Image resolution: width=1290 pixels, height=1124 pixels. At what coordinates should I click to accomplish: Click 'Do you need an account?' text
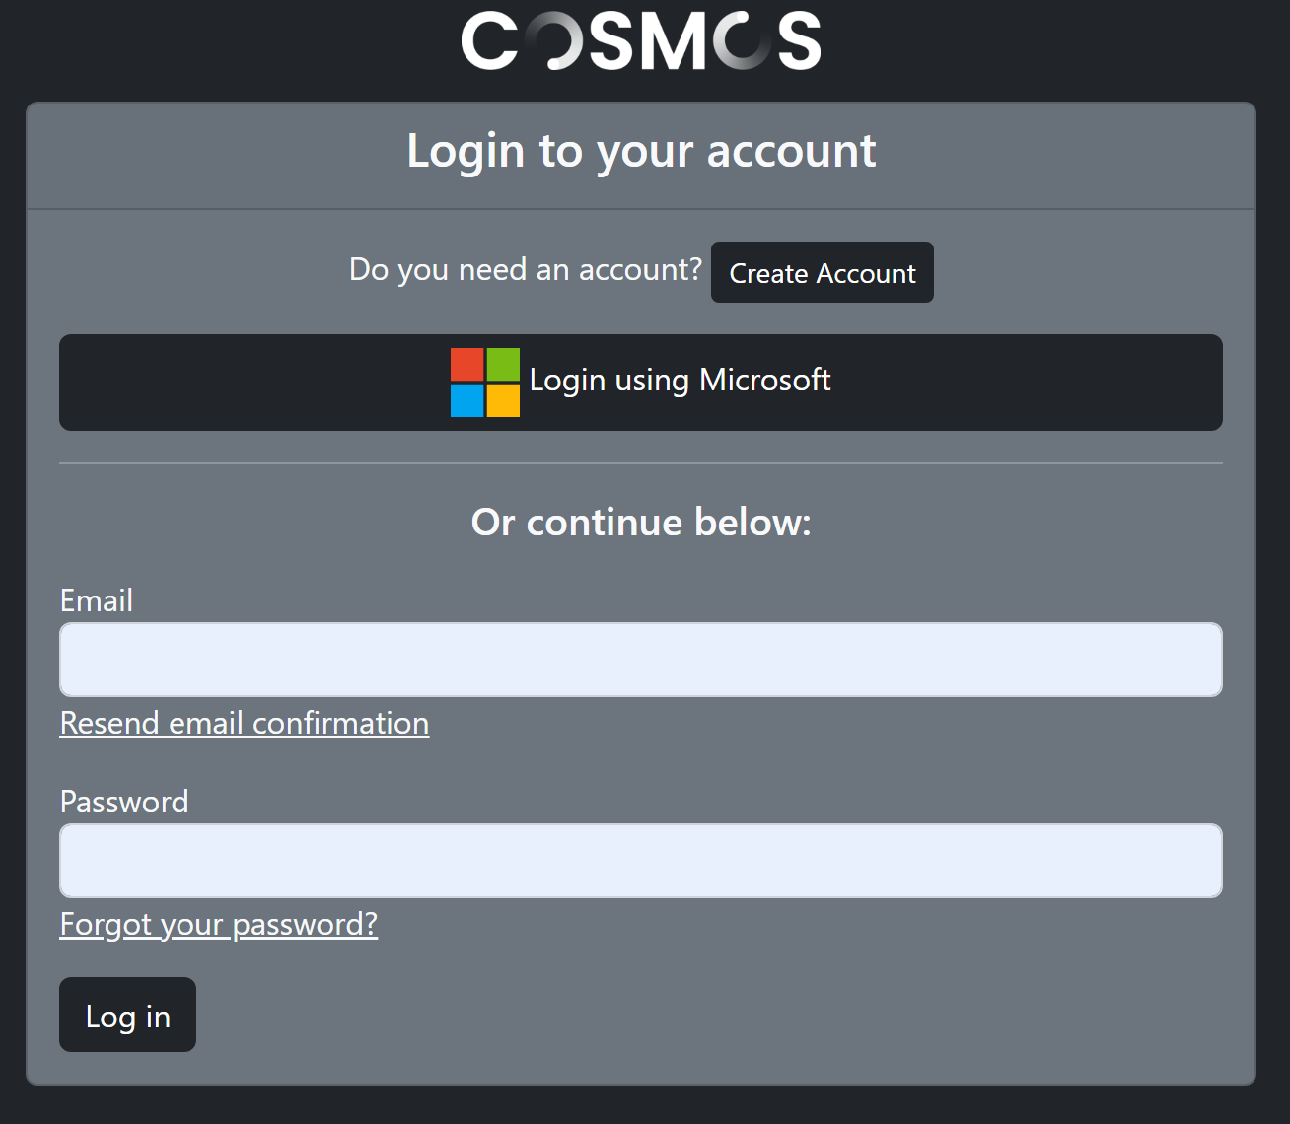(526, 269)
